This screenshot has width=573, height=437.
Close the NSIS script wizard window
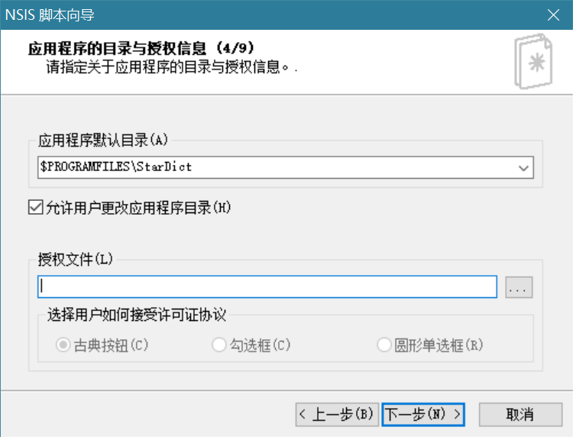click(552, 15)
